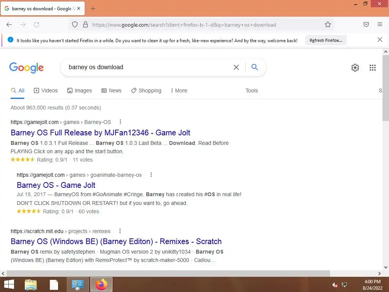Switch to the Images tab
Image resolution: width=389 pixels, height=292 pixels.
click(79, 90)
